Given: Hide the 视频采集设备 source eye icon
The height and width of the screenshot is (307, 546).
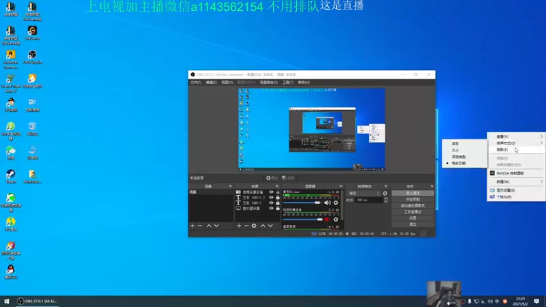Looking at the screenshot, I should click(x=271, y=192).
